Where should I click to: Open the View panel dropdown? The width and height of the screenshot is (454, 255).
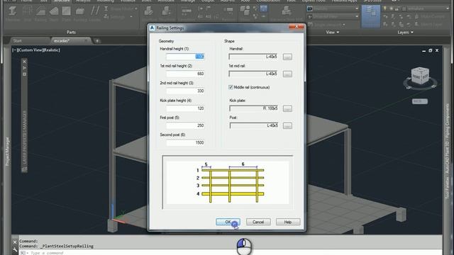click(332, 32)
